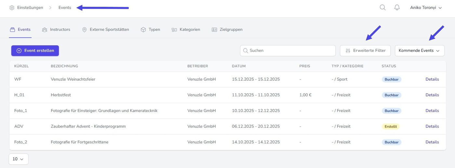This screenshot has height=168, width=455.
Task: Open Details for Venuzle Weinachtsfeier
Action: pos(432,79)
